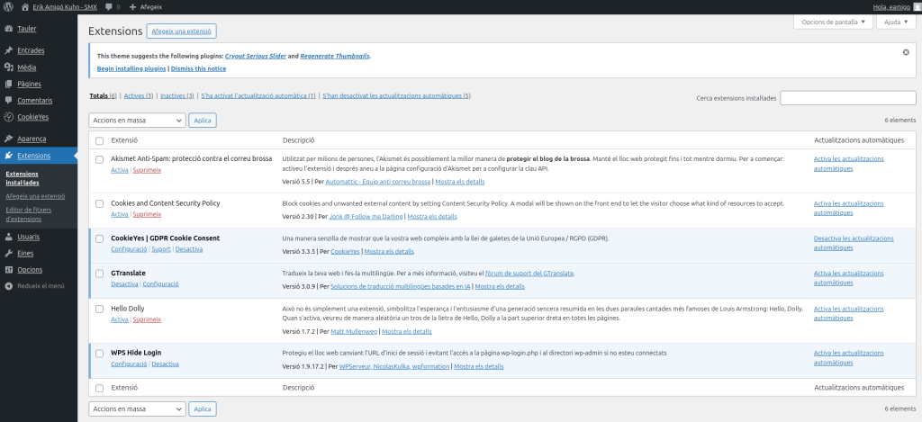Check the select-all checkbox in table header
This screenshot has height=422, width=922.
[99, 141]
